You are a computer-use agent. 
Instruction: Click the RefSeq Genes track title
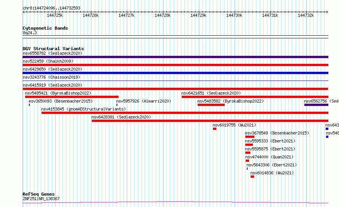coord(38,194)
